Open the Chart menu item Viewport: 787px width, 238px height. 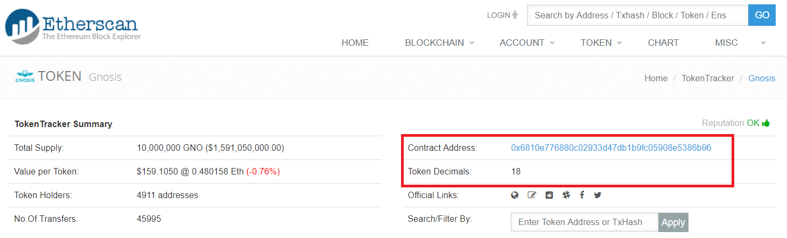pyautogui.click(x=663, y=43)
